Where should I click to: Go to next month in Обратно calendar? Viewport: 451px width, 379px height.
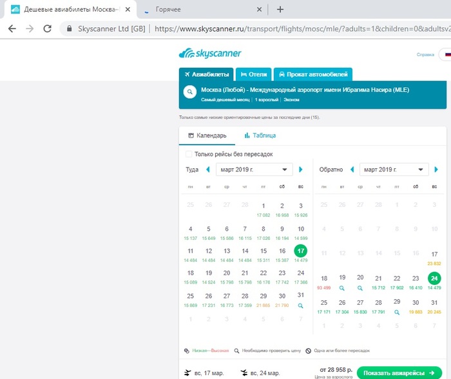445,170
